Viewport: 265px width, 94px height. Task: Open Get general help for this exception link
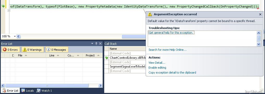171,33
